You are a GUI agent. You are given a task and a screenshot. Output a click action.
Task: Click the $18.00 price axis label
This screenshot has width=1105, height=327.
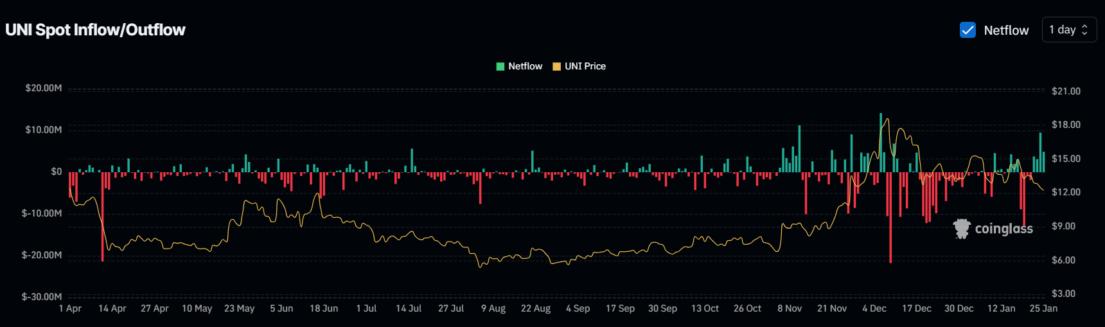click(1066, 125)
